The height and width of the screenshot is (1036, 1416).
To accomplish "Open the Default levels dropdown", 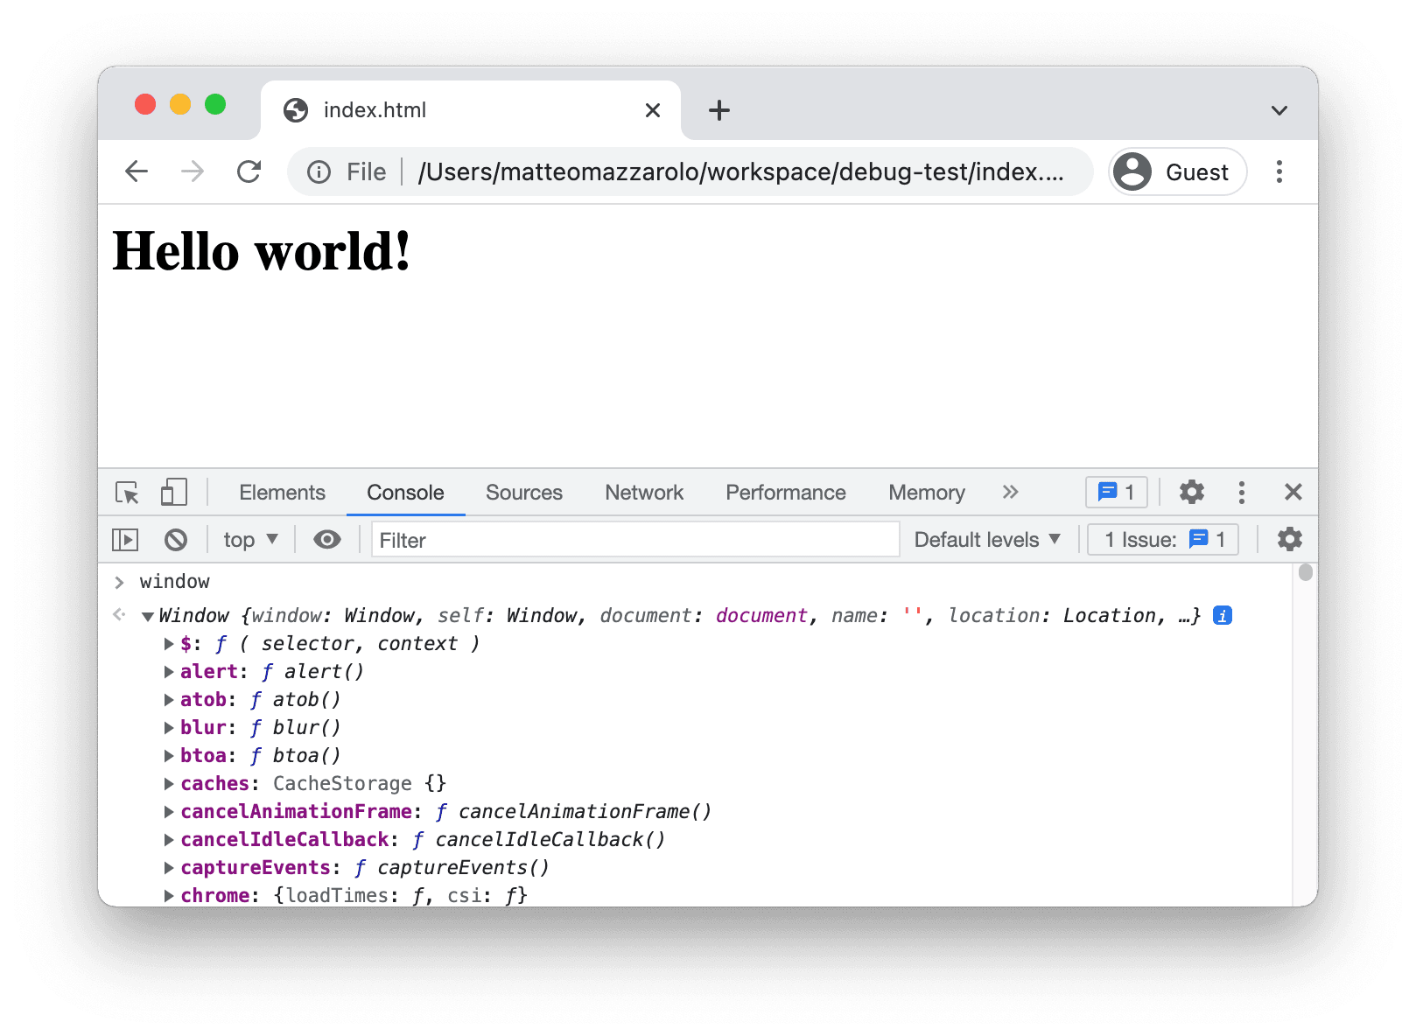I will click(x=986, y=540).
